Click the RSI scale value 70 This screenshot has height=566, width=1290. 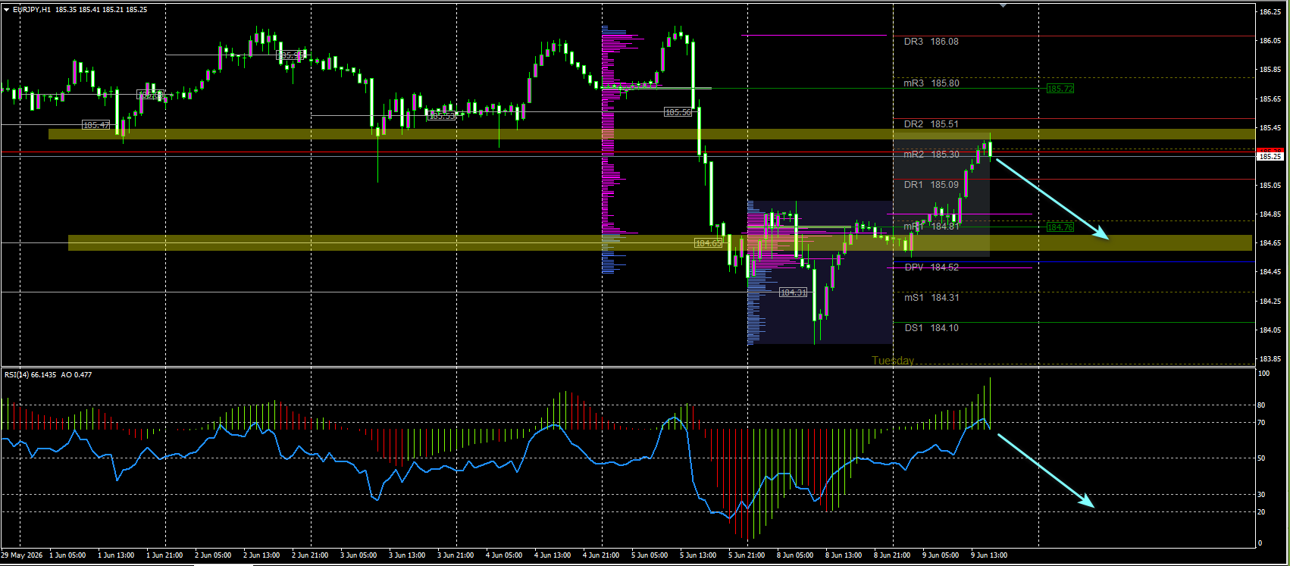pos(1261,423)
